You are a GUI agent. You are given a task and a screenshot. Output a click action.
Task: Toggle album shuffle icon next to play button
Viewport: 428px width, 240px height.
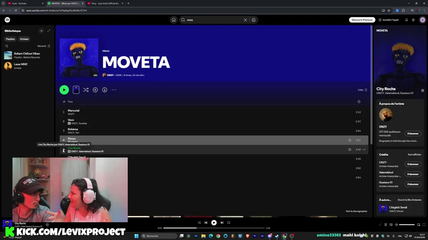tap(86, 90)
